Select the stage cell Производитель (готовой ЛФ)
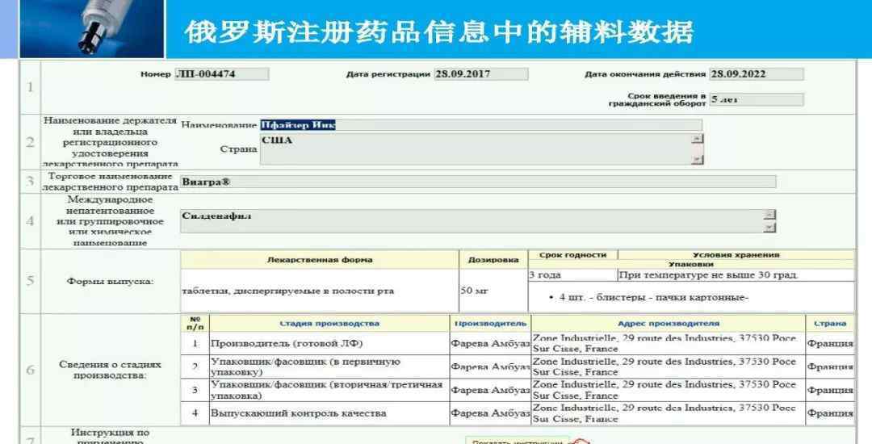872x444 pixels. 329,343
